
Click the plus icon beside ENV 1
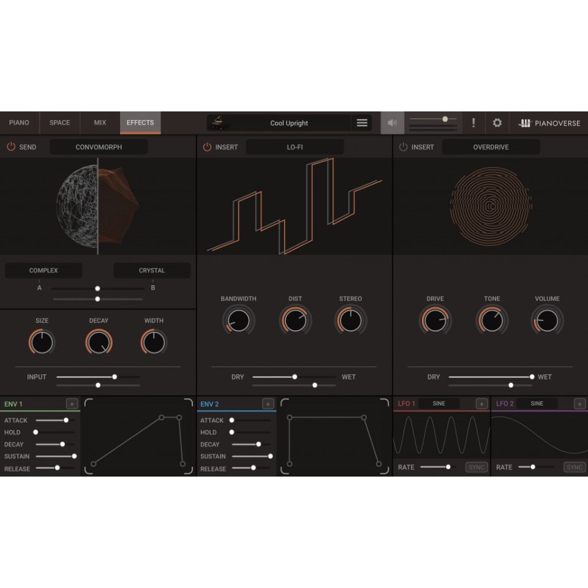click(x=72, y=404)
